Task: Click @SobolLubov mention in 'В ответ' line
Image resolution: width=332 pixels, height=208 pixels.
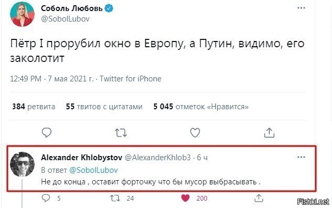Action: [x=93, y=170]
